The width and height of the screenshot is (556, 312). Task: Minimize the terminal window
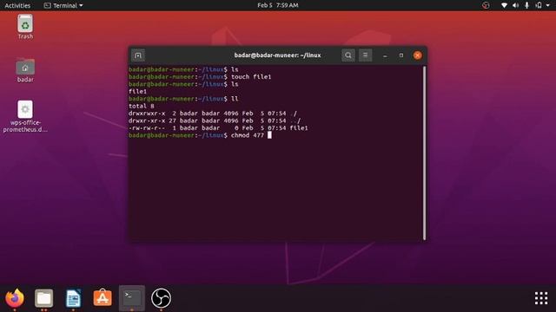coord(385,55)
